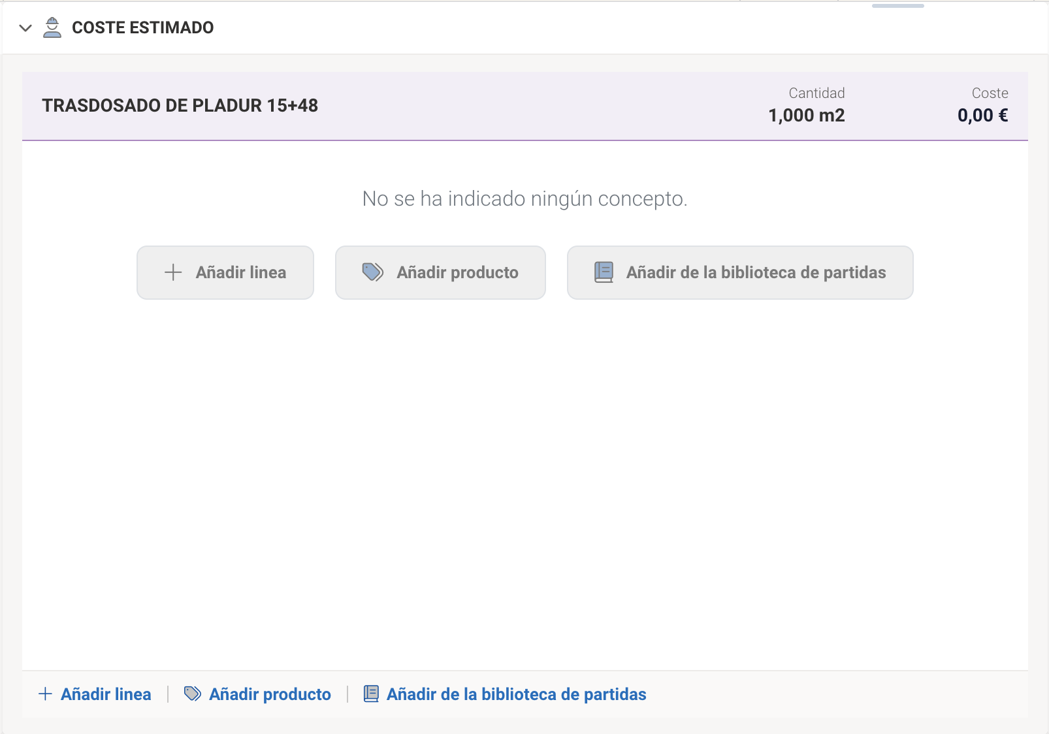Click the worker icon beside COSTE ESTIMADO

[52, 27]
